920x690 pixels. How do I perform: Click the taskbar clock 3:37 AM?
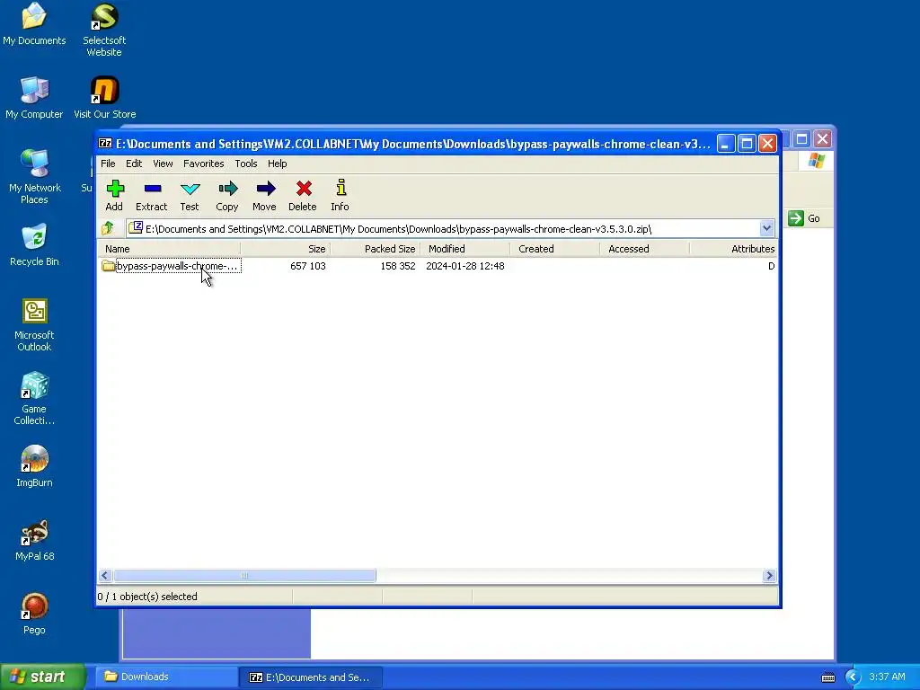(887, 677)
